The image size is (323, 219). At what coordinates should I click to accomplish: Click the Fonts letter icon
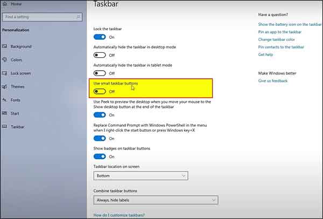(x=4, y=100)
